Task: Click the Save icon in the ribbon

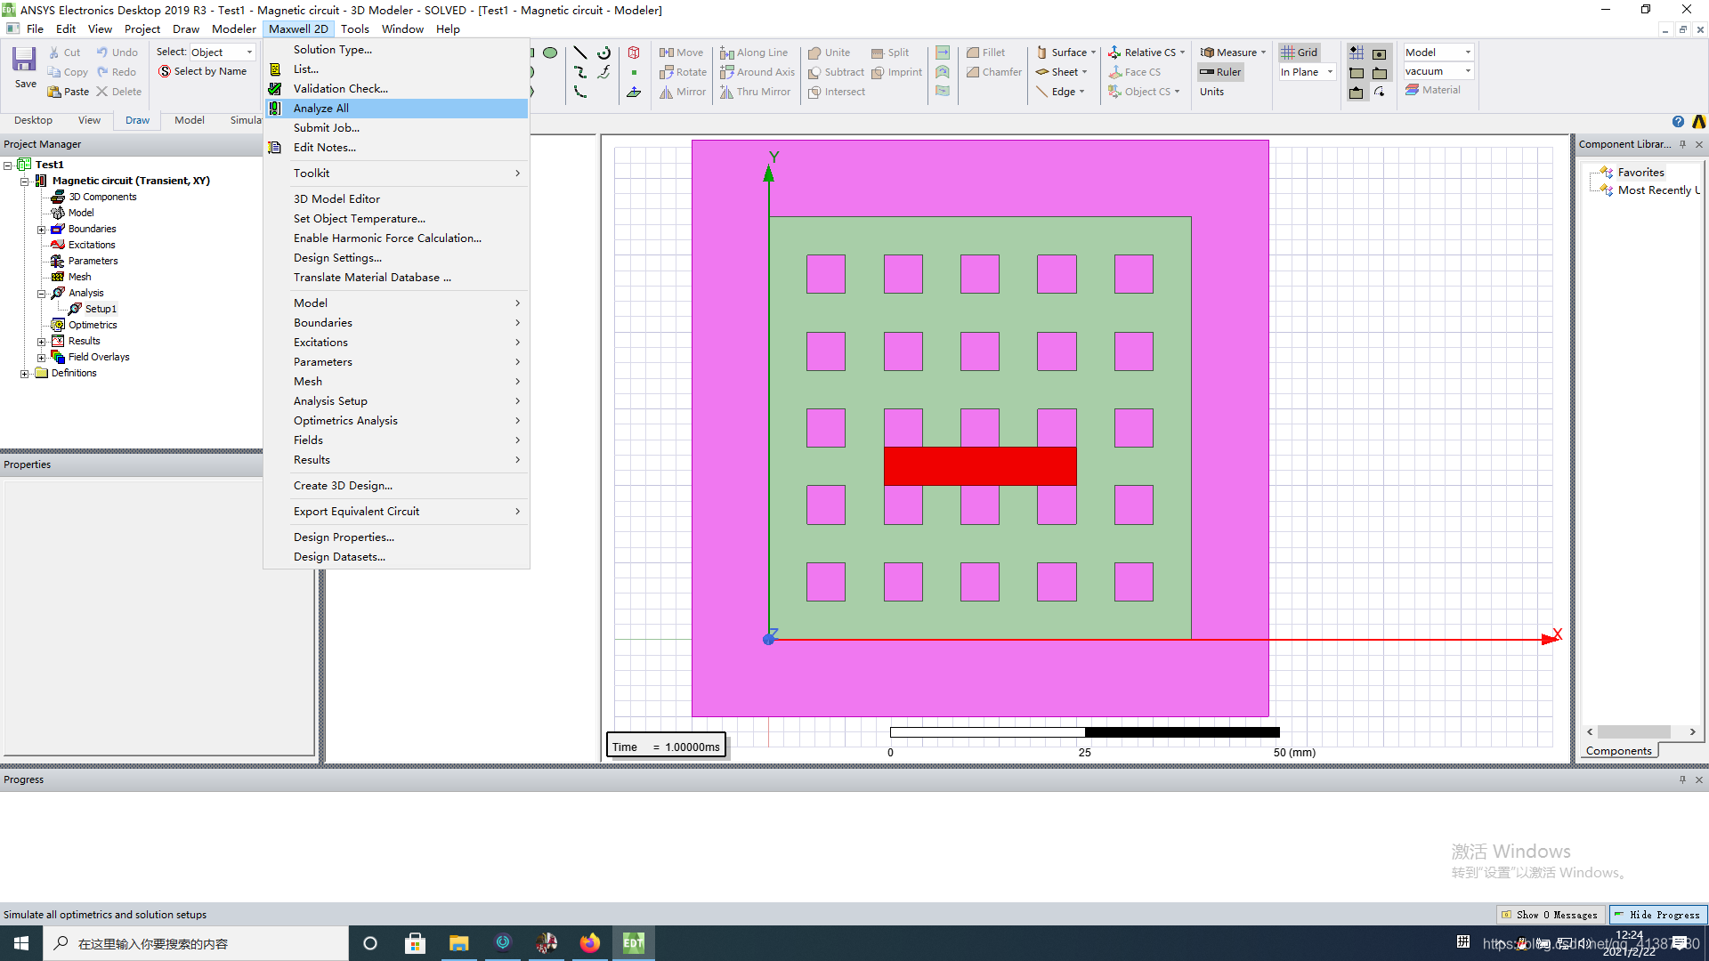Action: [x=24, y=60]
